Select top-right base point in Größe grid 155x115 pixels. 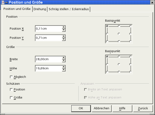[x=131, y=57]
